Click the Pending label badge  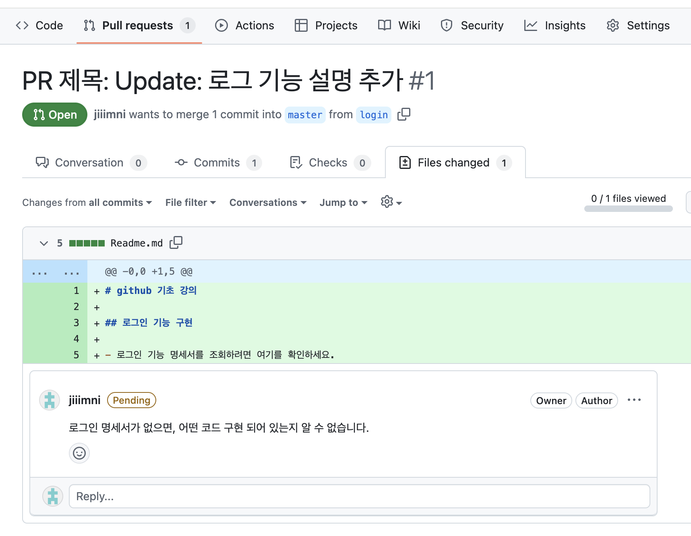131,400
